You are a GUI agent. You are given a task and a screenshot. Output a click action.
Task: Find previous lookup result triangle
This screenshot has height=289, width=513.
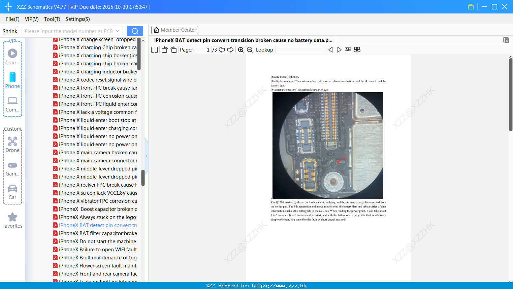point(330,50)
